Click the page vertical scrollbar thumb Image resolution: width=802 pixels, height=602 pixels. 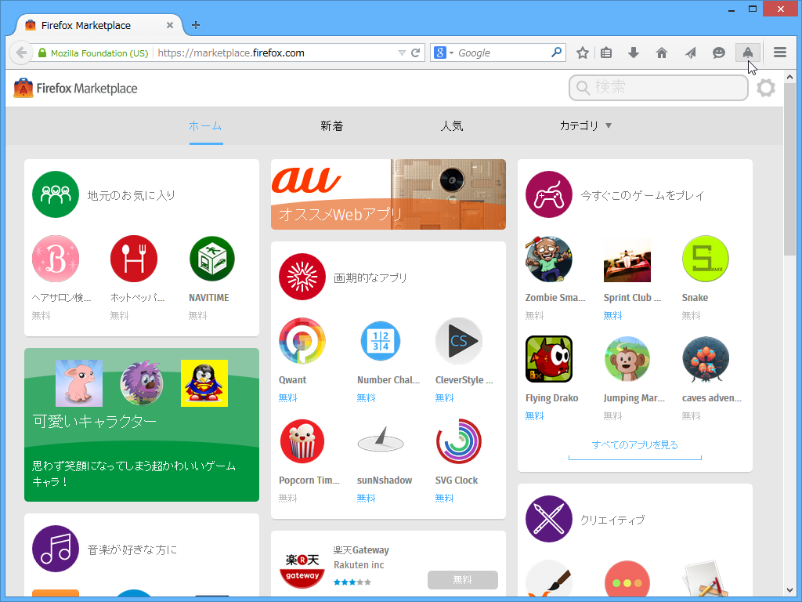789,170
